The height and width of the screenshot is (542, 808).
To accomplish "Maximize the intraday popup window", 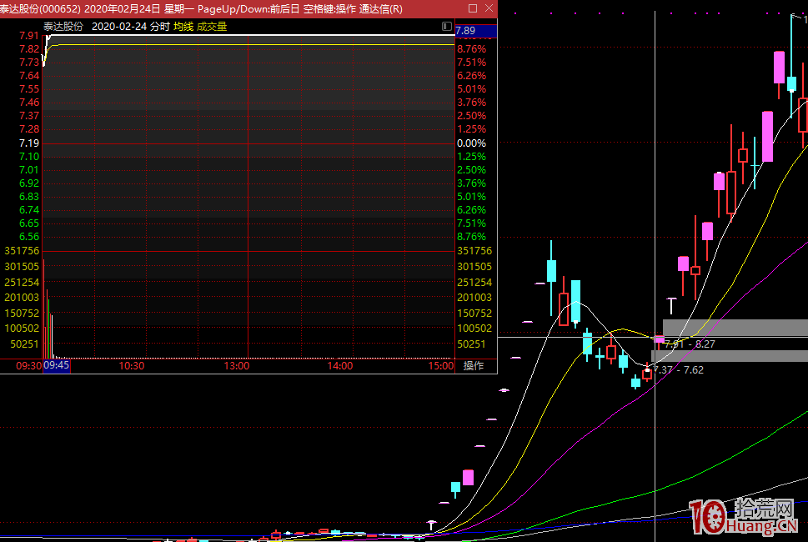I will (x=471, y=8).
